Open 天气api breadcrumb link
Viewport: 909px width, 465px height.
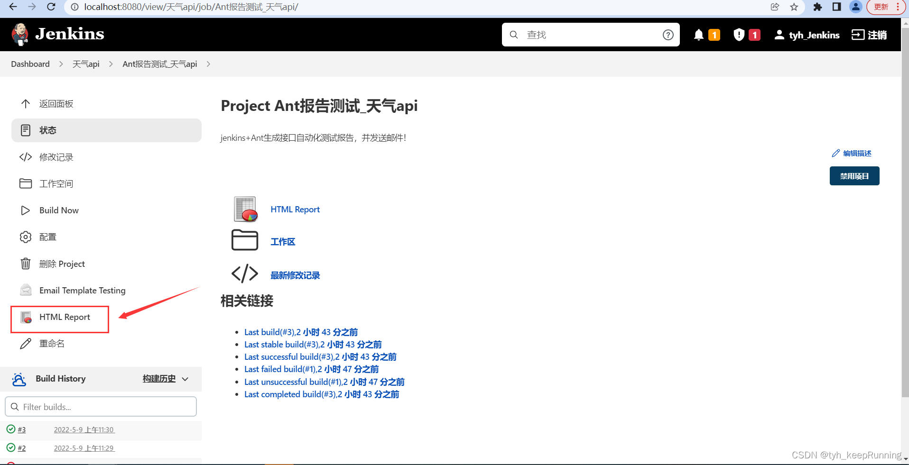[x=86, y=64]
